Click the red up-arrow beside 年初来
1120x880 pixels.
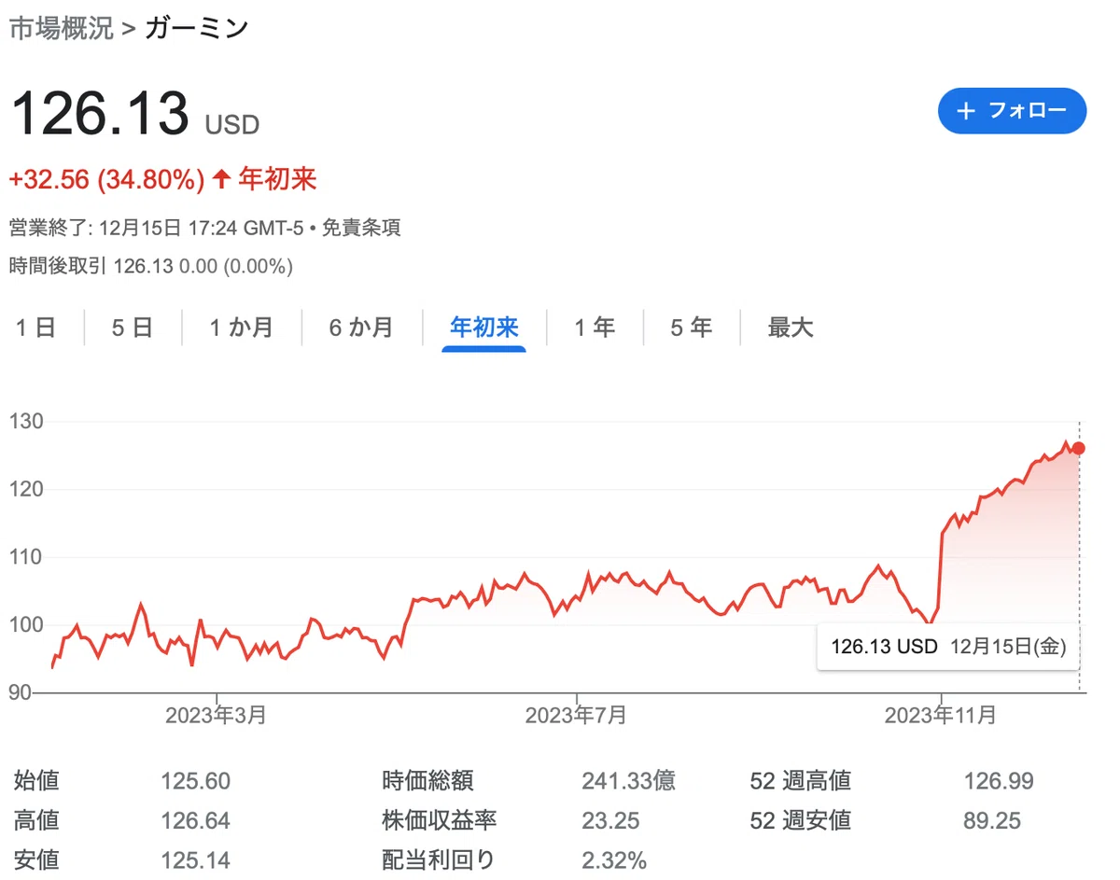(221, 178)
